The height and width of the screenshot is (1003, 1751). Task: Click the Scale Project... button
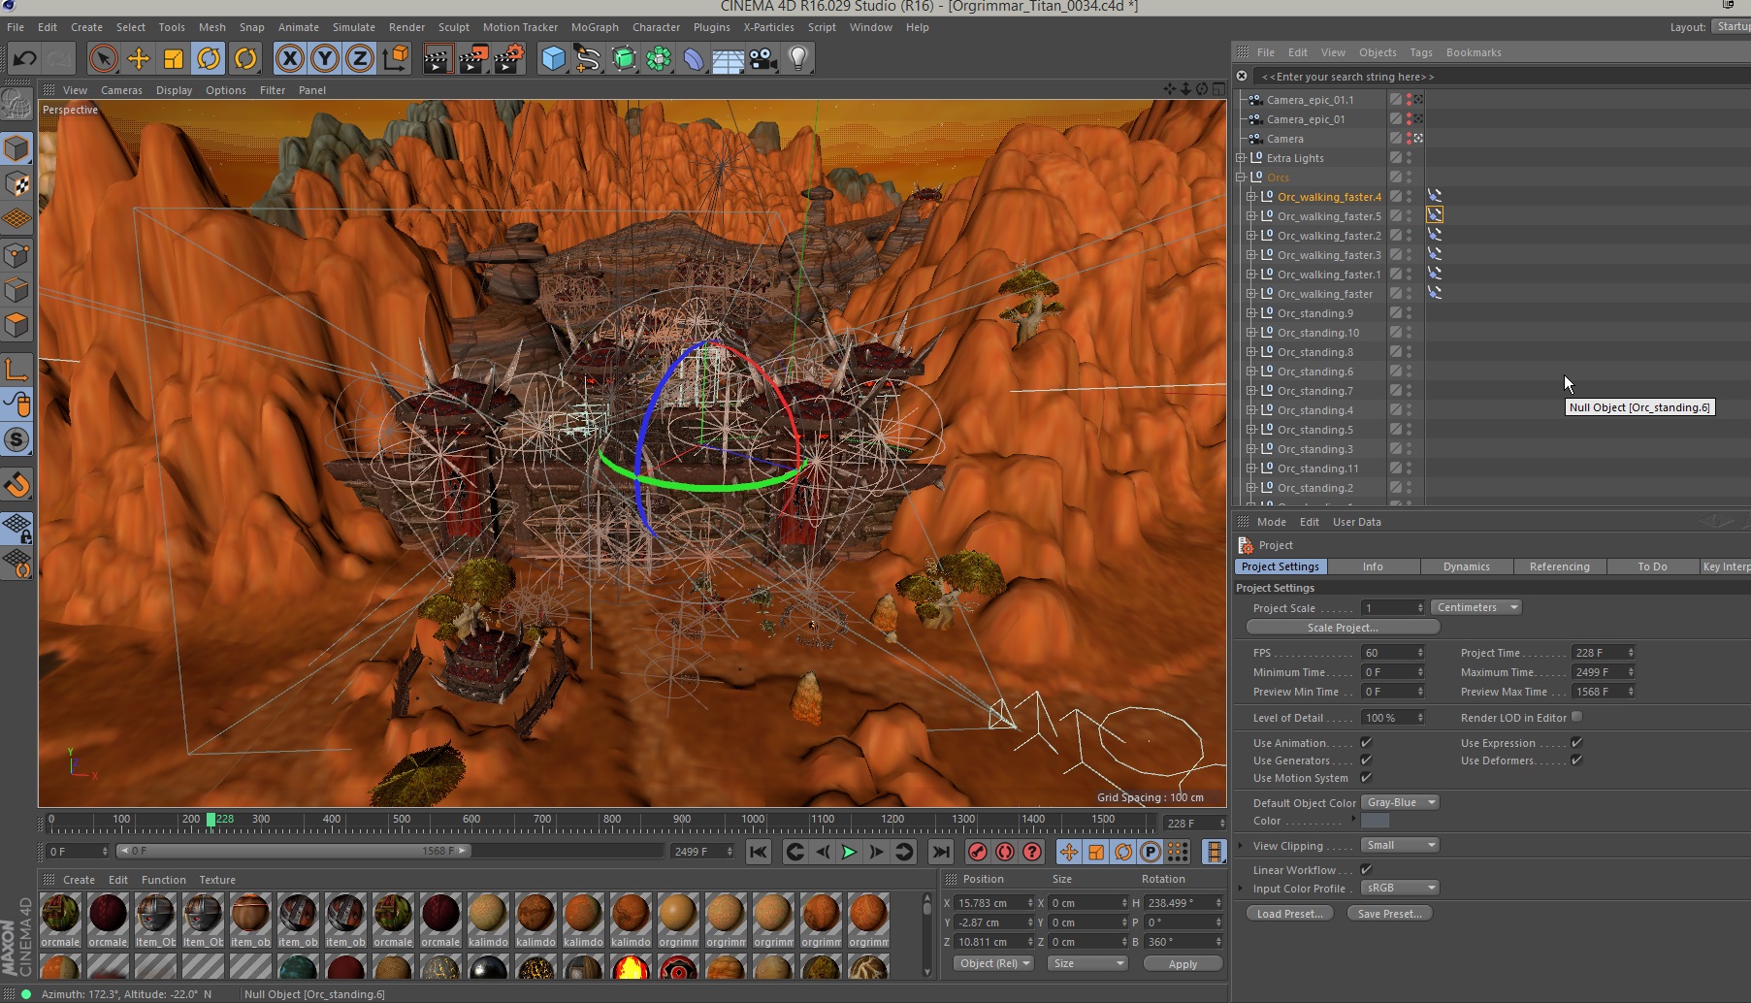click(1343, 628)
